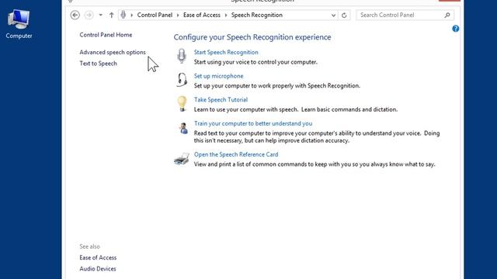Click the microphone icon in the address bar

(x=123, y=15)
